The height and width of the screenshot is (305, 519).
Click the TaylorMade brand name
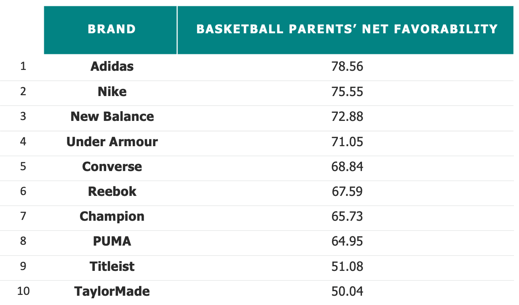click(x=112, y=292)
